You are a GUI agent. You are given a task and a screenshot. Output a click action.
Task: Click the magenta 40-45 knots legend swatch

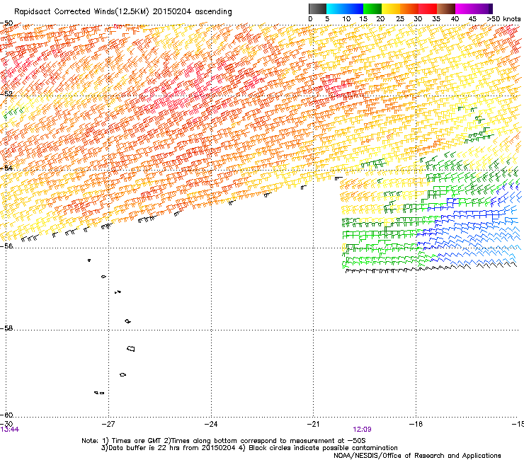tap(465, 8)
